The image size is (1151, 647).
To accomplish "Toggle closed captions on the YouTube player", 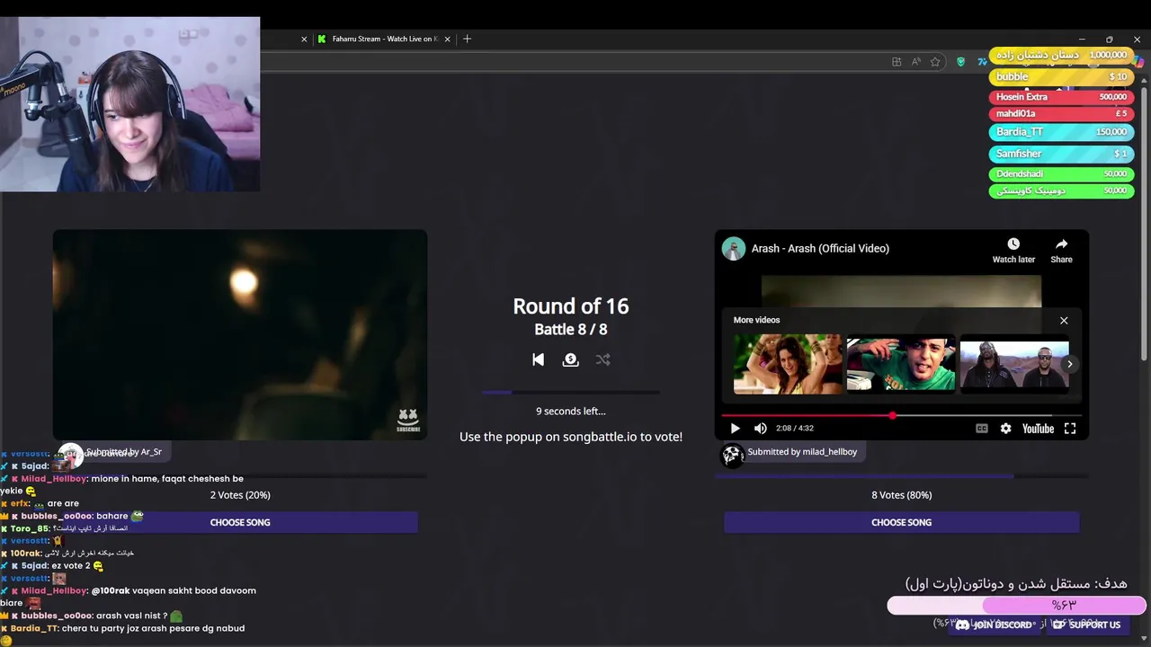I will click(982, 429).
